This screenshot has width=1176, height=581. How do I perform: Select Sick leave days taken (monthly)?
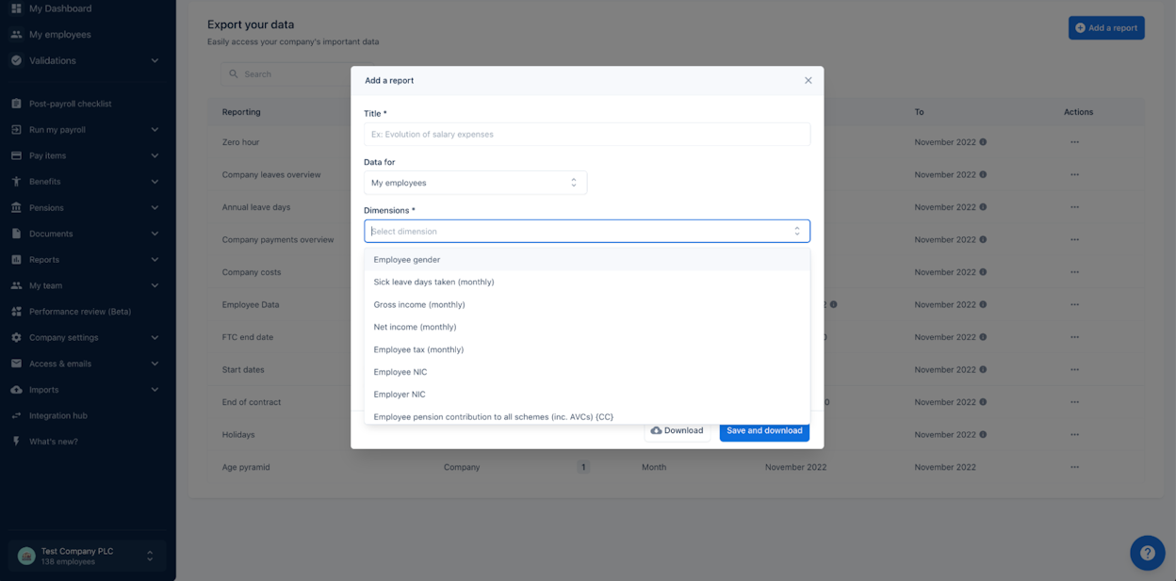point(586,282)
